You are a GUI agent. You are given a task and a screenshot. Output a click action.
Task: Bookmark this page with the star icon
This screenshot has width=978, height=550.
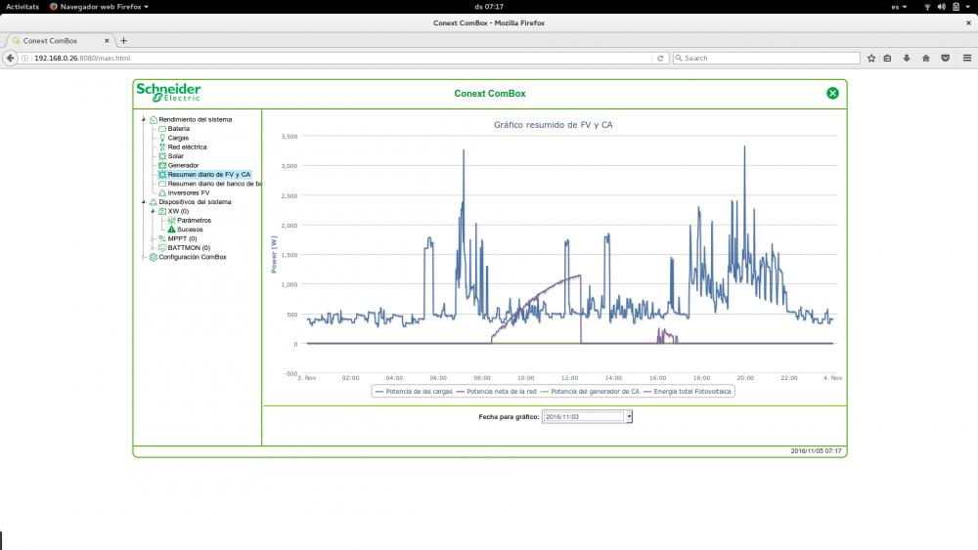click(871, 58)
